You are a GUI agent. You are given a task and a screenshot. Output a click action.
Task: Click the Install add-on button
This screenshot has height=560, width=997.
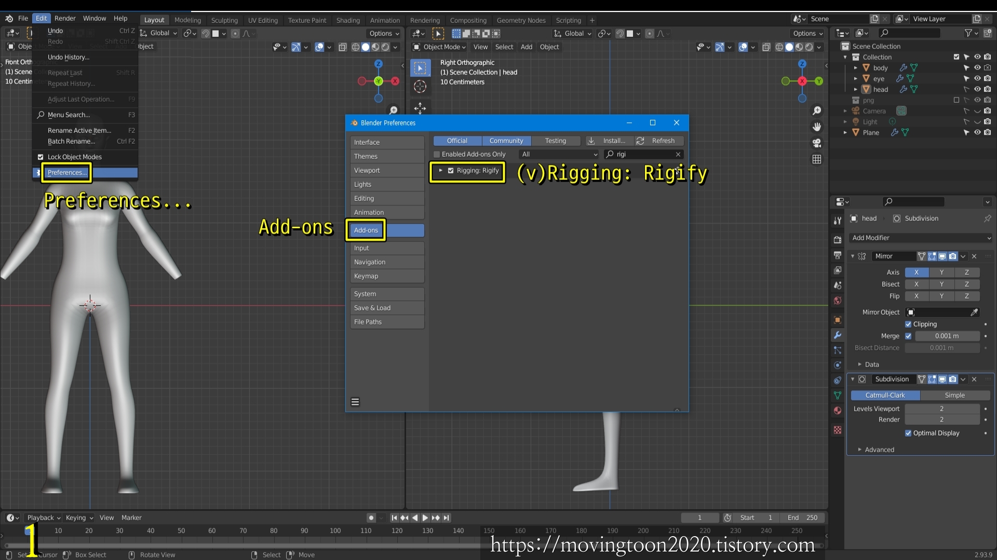(609, 141)
